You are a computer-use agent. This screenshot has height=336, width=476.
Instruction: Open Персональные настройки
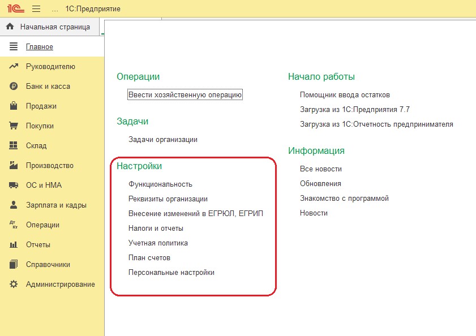[171, 273]
